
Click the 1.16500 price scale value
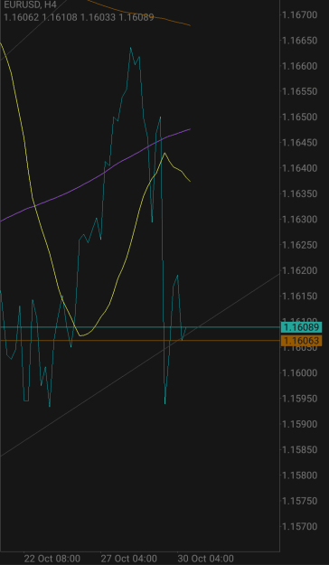click(x=301, y=118)
